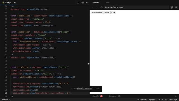Click audioContext.currentTime on line 53
Image resolution: width=179 pixels, height=101 pixels.
(x=50, y=93)
